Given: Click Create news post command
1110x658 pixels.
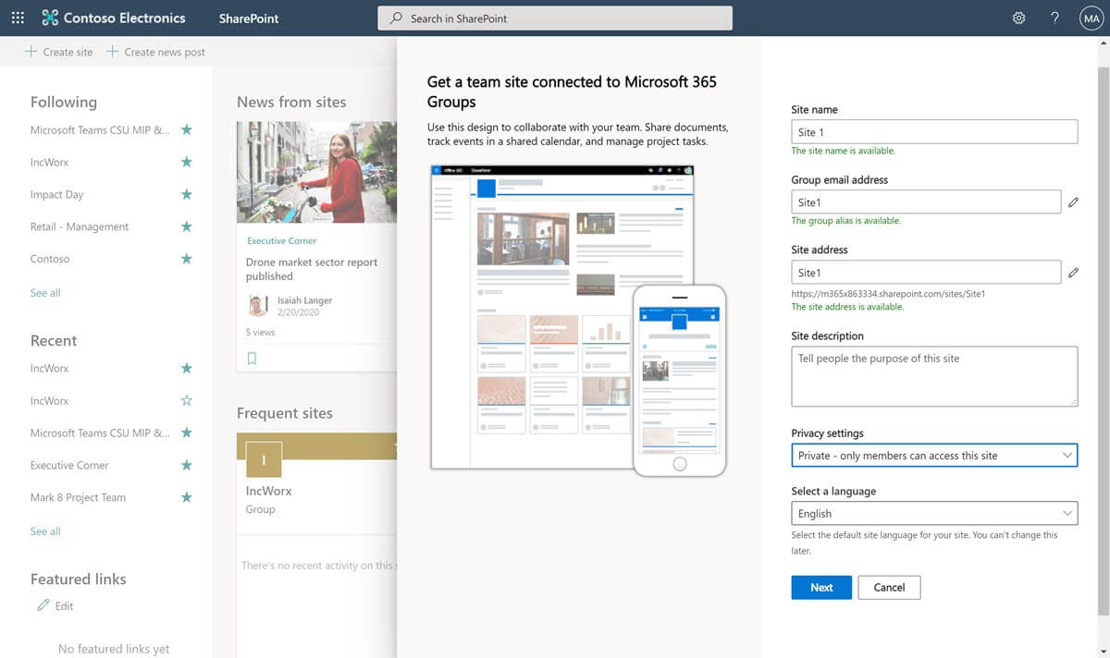Looking at the screenshot, I should click(x=165, y=52).
